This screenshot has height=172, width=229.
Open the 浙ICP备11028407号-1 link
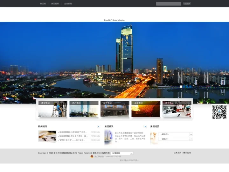[129, 160]
